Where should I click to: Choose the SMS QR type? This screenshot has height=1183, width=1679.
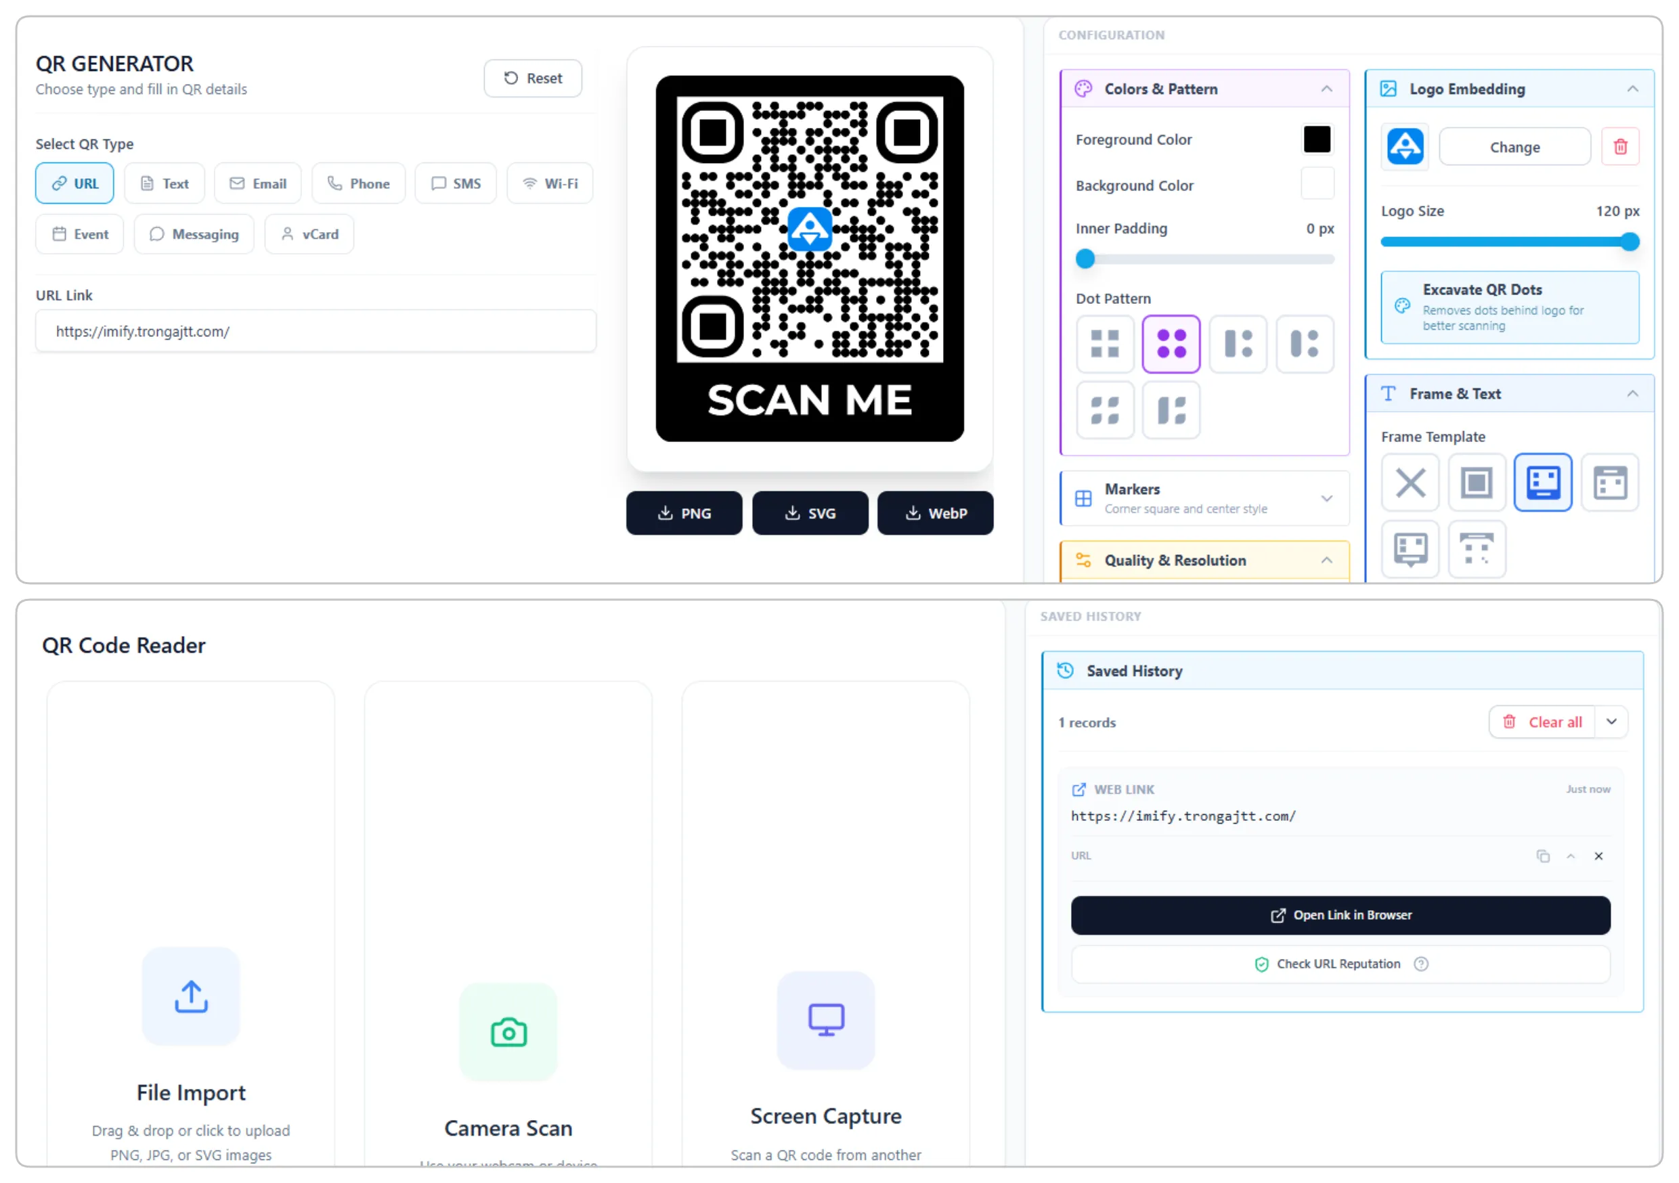click(456, 183)
